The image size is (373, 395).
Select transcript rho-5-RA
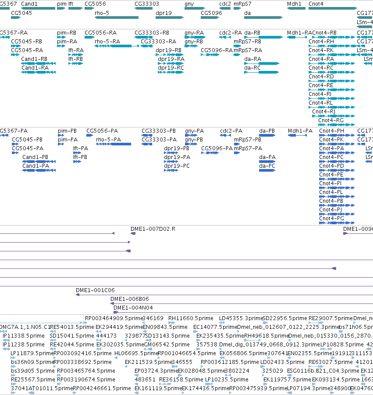click(x=107, y=41)
